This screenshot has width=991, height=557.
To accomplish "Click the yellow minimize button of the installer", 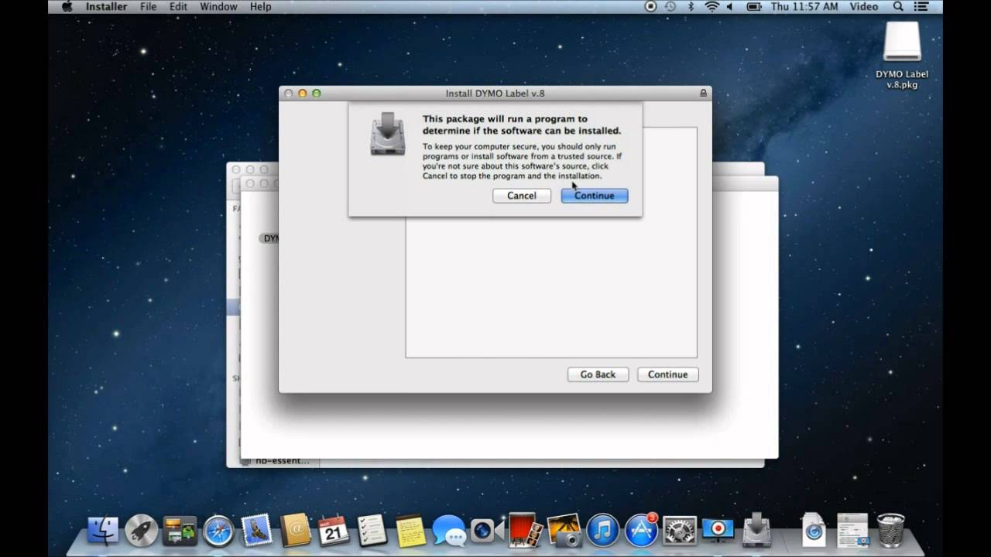I will pos(302,94).
